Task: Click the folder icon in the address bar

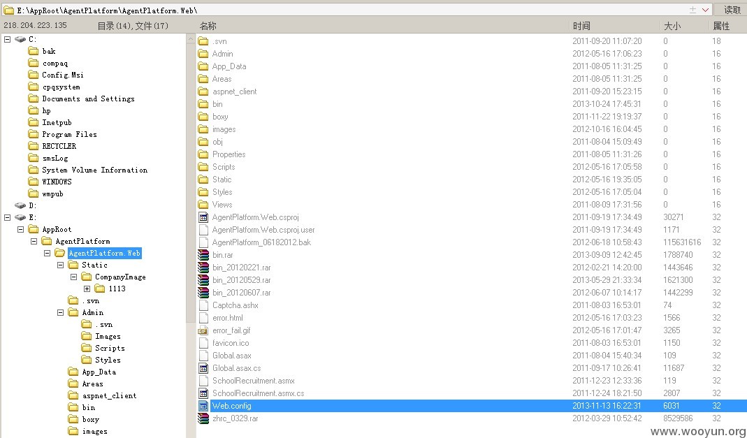Action: (8, 10)
